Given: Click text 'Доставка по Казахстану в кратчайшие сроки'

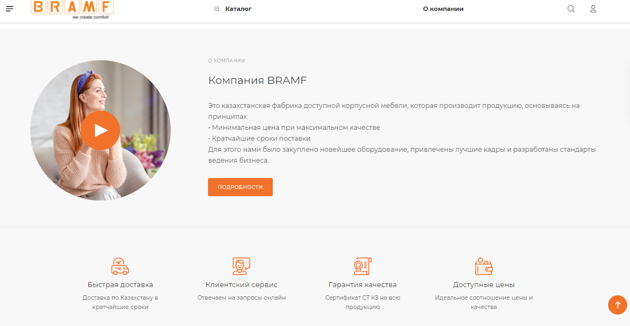Looking at the screenshot, I should tap(120, 302).
